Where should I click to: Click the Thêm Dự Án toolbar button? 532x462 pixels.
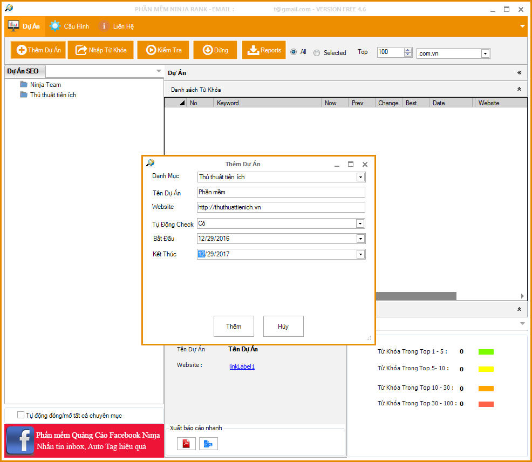(x=38, y=50)
